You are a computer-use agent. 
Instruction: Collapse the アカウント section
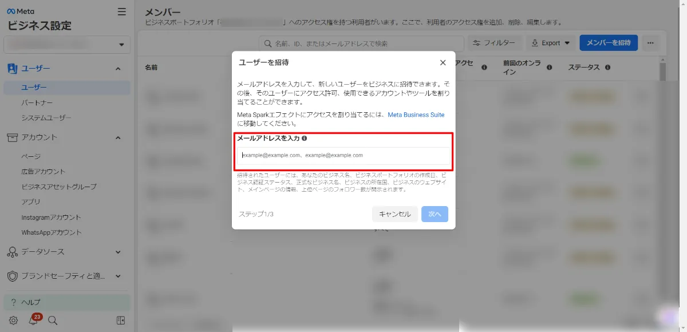118,137
